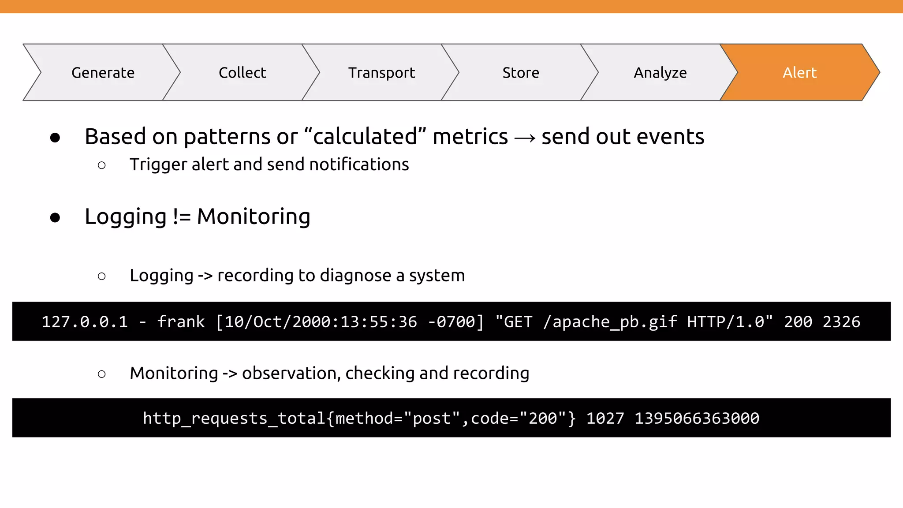Select the Generate pipeline stage
The width and height of the screenshot is (903, 508).
pyautogui.click(x=103, y=72)
